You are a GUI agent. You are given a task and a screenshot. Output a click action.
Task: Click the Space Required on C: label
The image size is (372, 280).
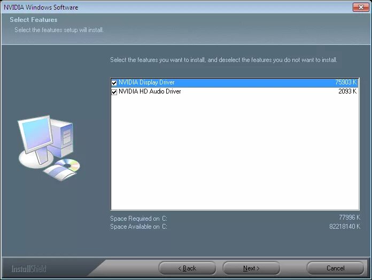[138, 219]
